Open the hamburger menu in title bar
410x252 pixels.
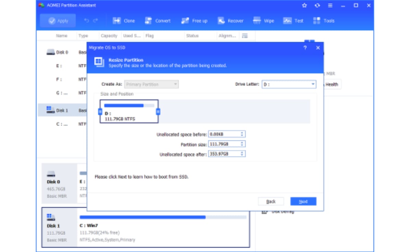coord(330,5)
